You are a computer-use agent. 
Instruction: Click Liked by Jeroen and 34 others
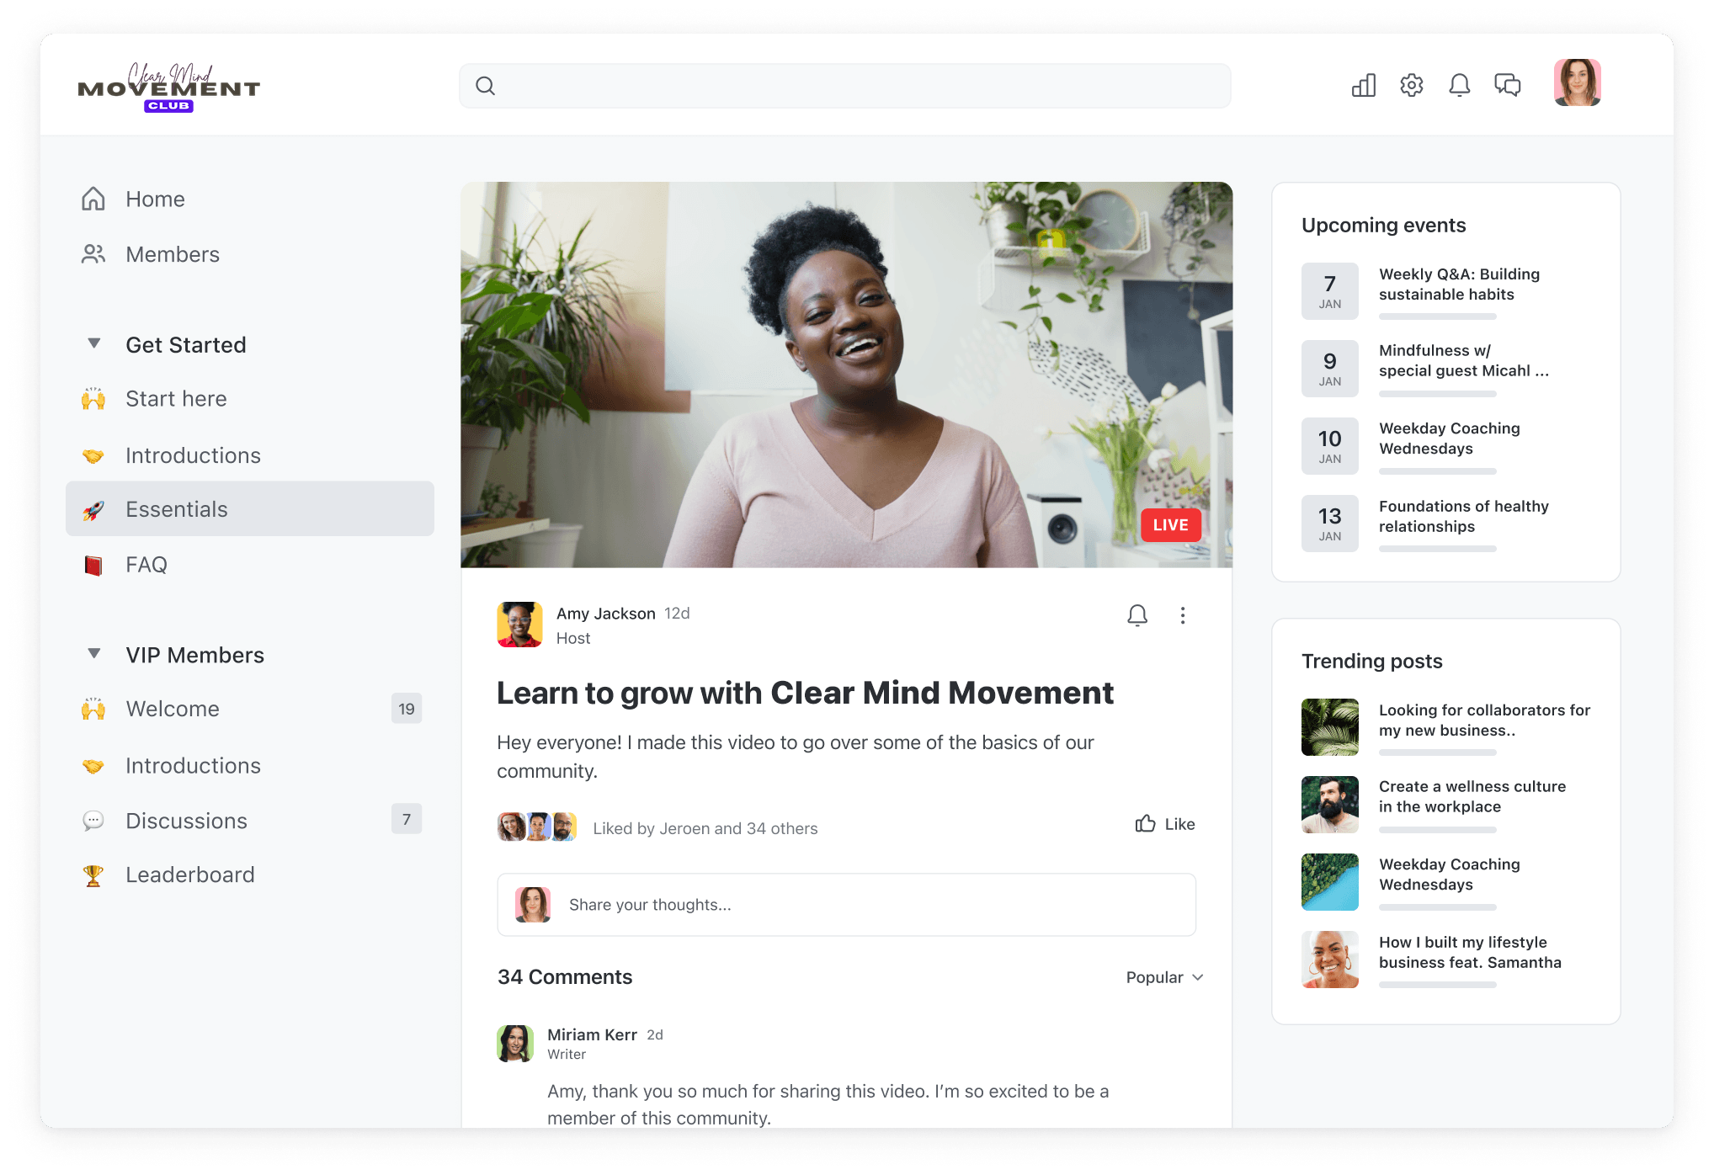pos(705,828)
